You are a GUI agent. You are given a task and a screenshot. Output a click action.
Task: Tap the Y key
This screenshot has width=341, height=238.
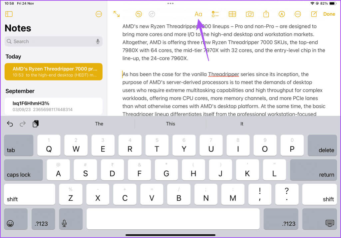(x=184, y=145)
